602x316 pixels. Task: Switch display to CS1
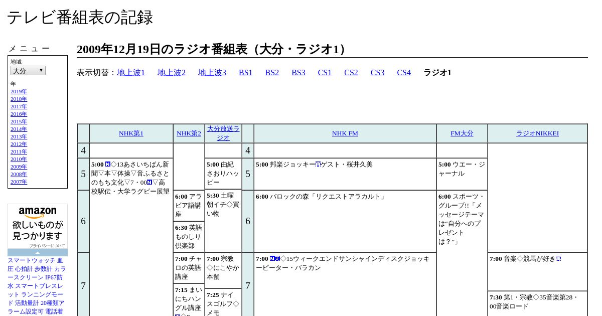325,73
